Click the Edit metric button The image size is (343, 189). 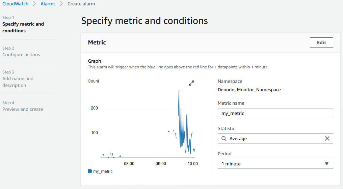tap(321, 42)
